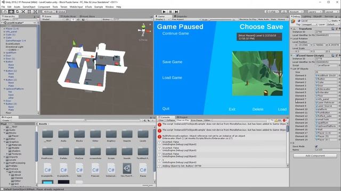Click the Step frame button
Screen dimensions: 341x191
[x=176, y=12]
